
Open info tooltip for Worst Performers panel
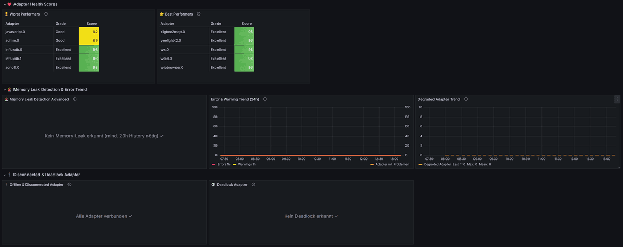point(46,14)
